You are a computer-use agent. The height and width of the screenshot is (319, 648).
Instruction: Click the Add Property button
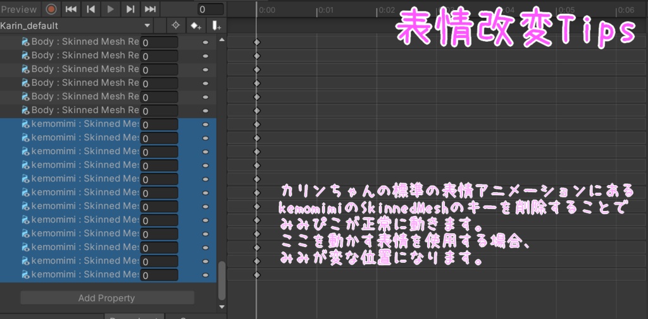click(x=107, y=298)
